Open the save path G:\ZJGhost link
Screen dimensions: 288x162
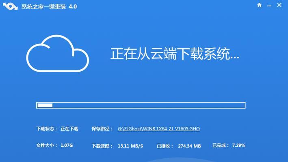point(159,129)
